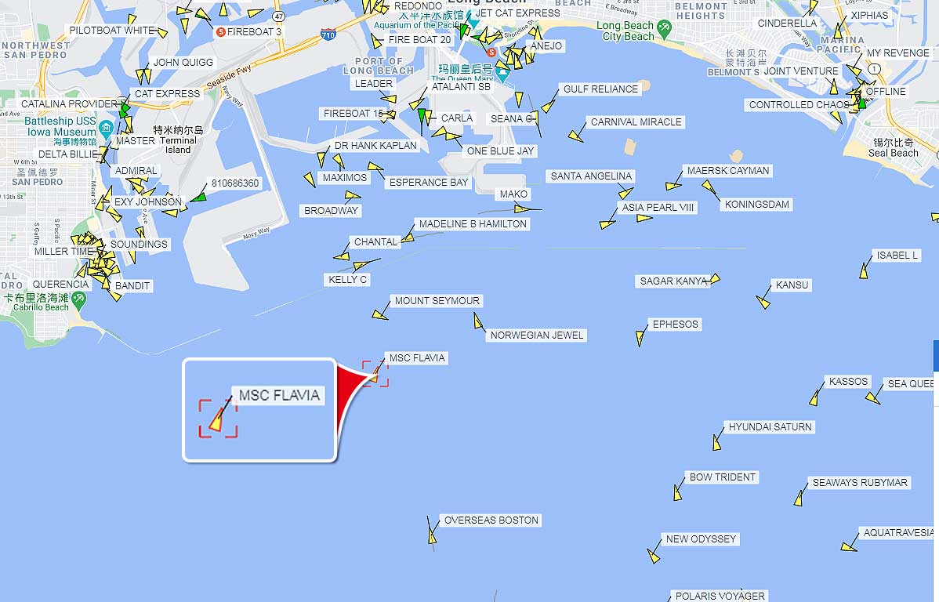The image size is (939, 602).
Task: Click the HYUNDAI SATURN ship marker
Action: pyautogui.click(x=717, y=443)
